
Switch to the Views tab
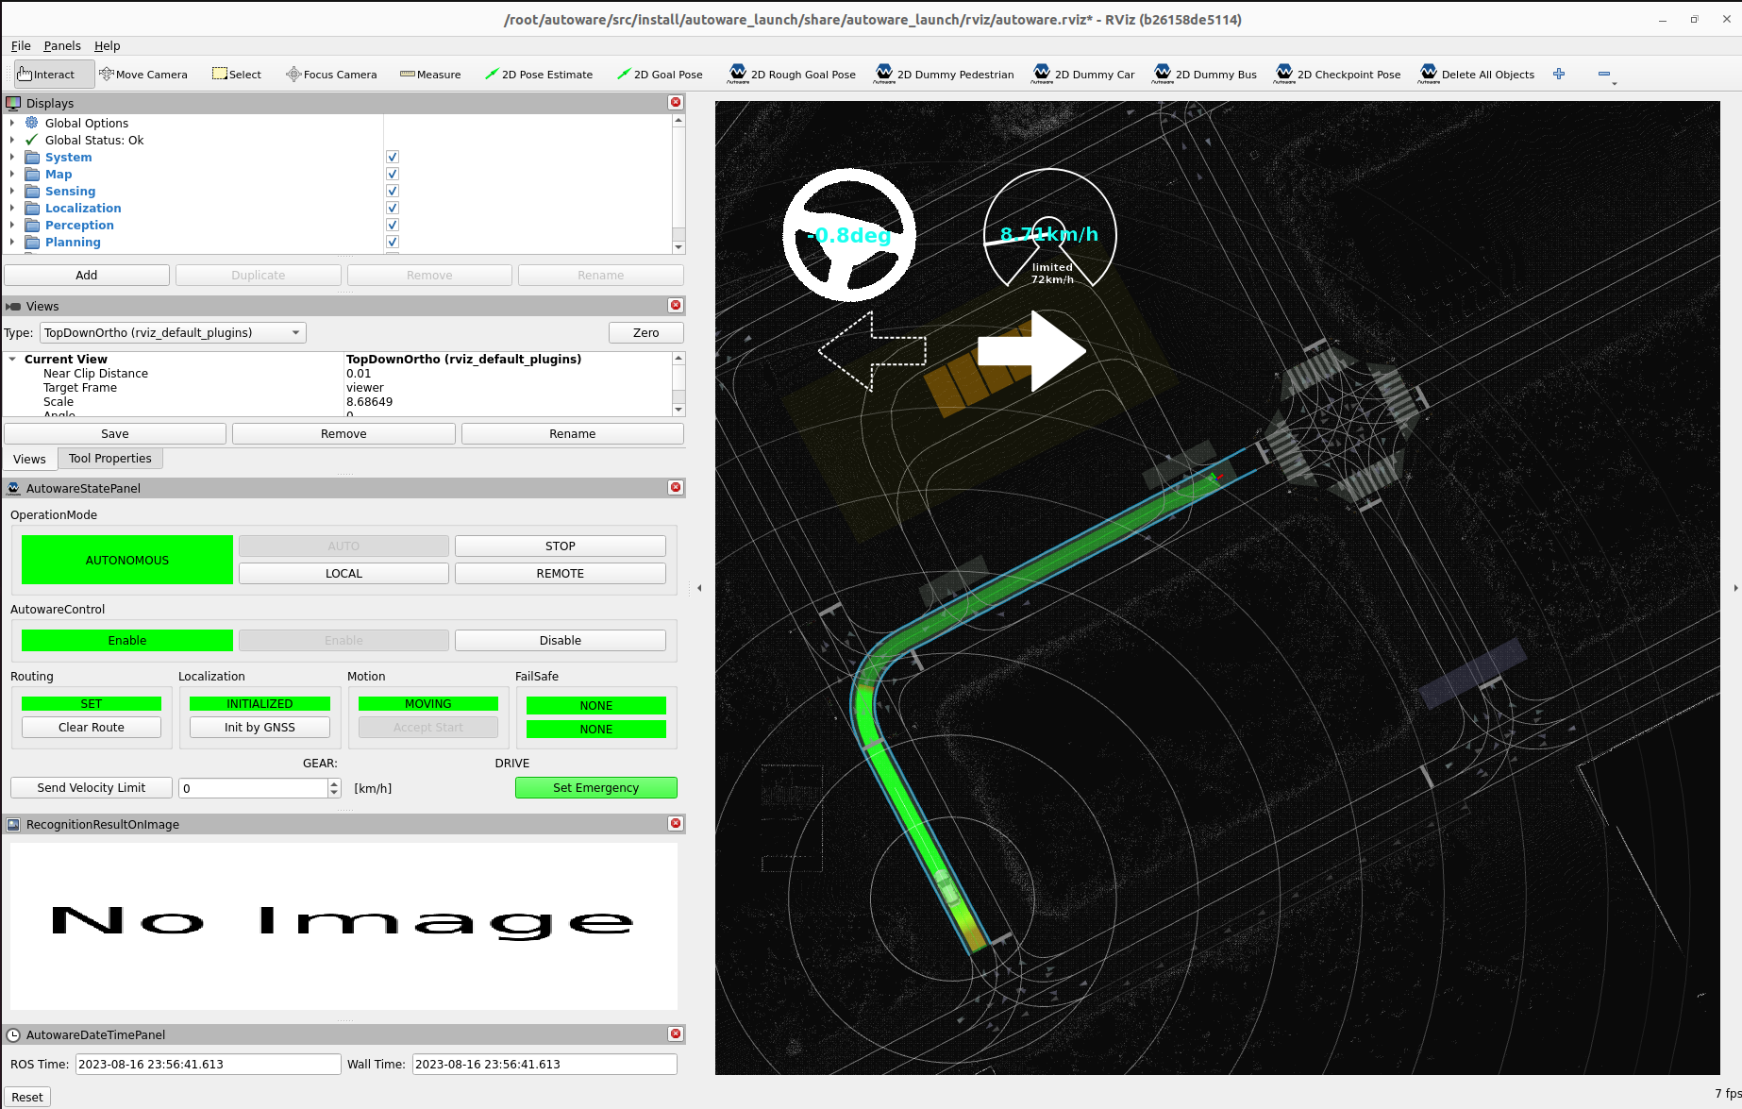(29, 459)
